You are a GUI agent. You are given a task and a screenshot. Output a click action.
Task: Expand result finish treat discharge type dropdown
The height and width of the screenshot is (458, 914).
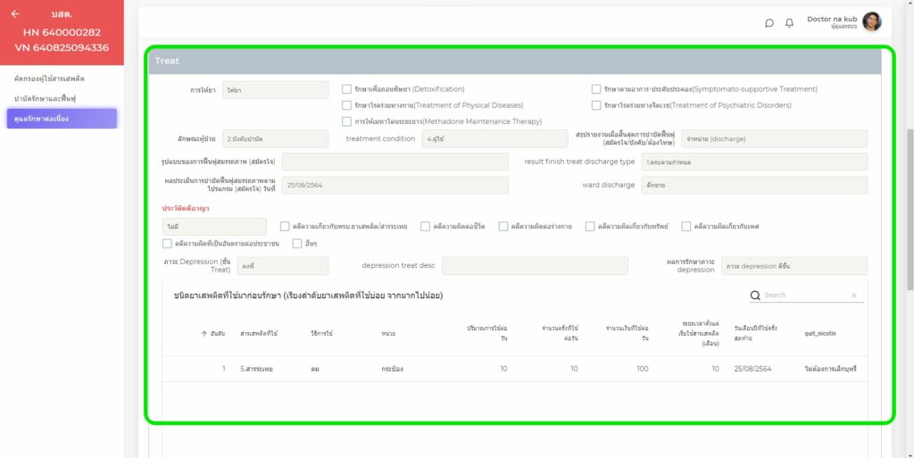coord(753,162)
